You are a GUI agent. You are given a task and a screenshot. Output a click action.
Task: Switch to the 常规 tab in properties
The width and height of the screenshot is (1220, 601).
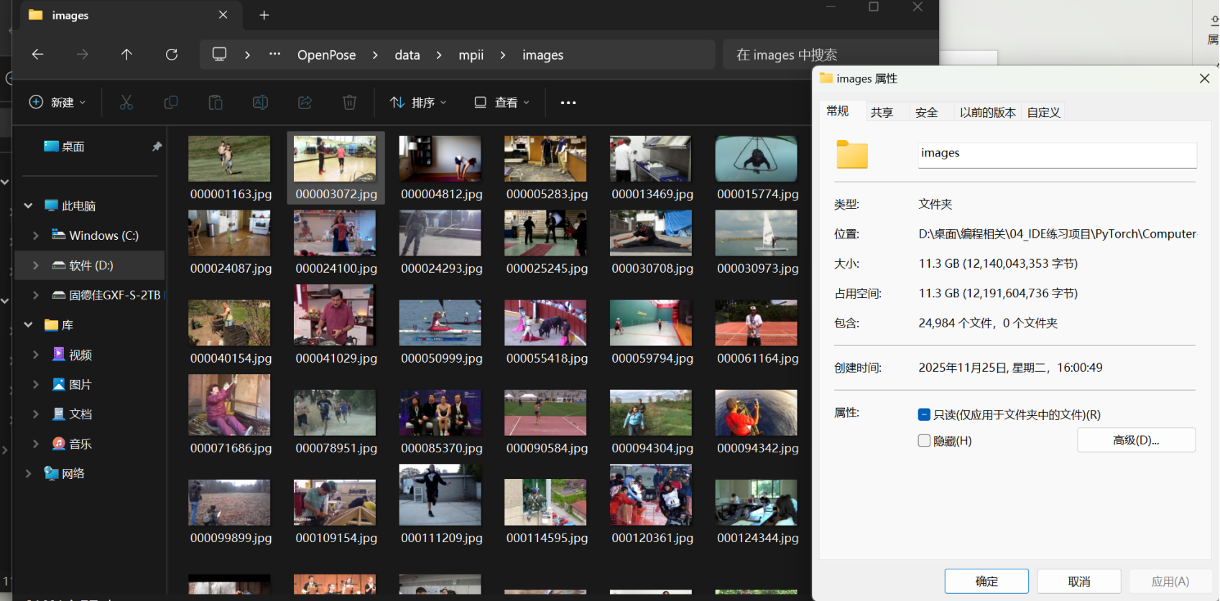(838, 111)
